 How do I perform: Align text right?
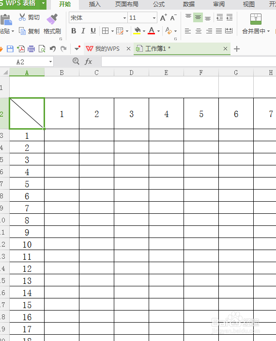[209, 31]
